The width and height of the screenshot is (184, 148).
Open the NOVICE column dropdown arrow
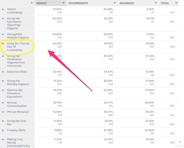pos(63,3)
